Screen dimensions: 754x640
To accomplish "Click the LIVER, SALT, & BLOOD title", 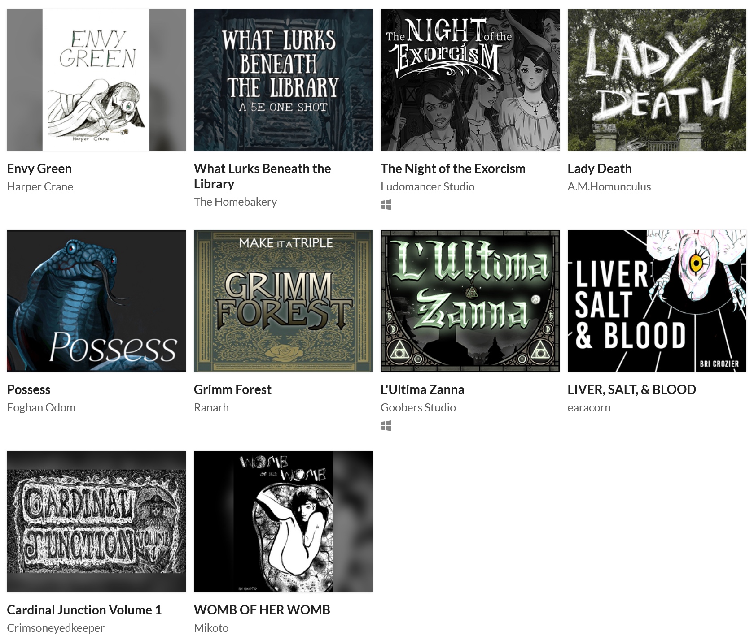I will pos(632,389).
